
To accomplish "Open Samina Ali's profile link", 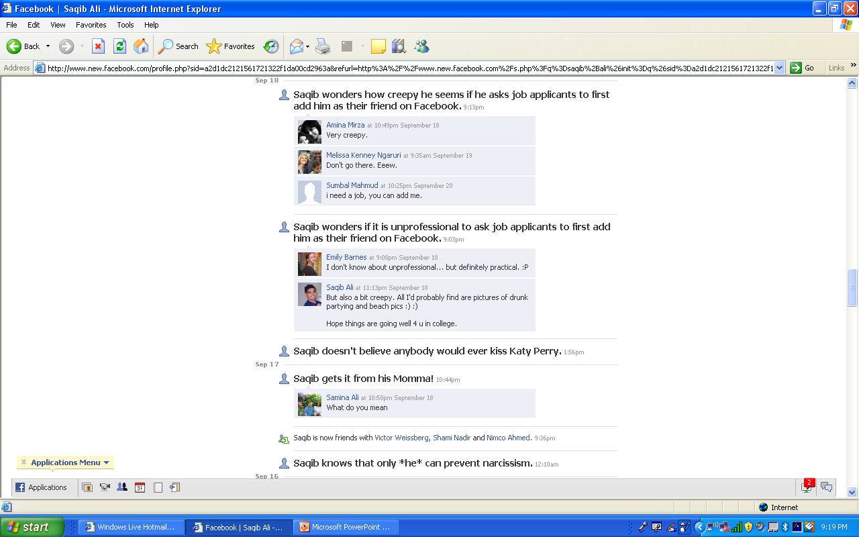I will pyautogui.click(x=342, y=397).
